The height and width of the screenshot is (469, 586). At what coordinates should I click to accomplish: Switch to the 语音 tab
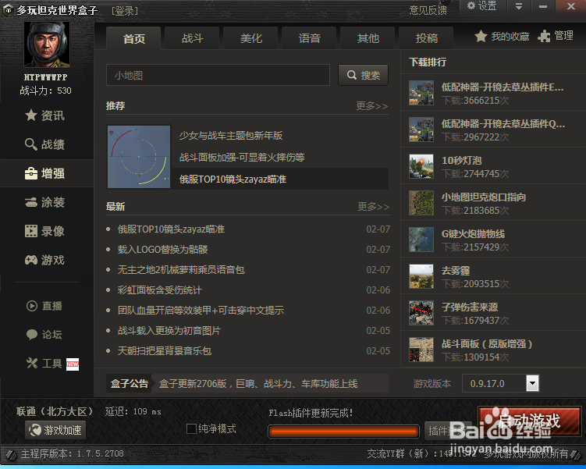(x=310, y=38)
